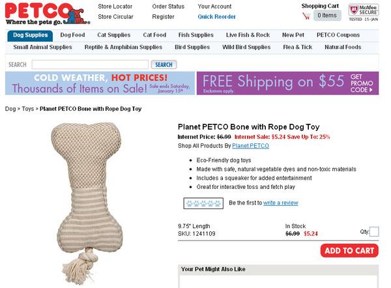The height and width of the screenshot is (288, 391).
Task: Click the quantity input box
Action: point(374,232)
